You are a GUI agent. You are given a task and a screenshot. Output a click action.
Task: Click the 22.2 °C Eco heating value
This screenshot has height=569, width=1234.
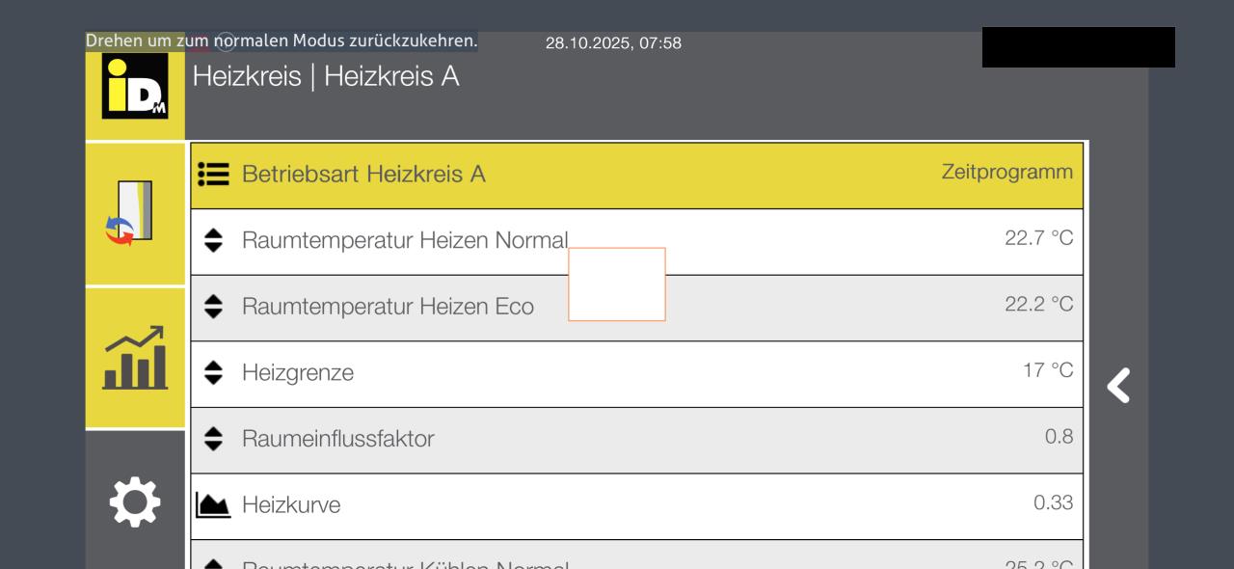pos(1038,305)
